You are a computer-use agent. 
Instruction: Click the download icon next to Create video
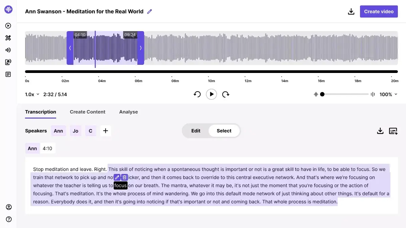[x=351, y=11]
